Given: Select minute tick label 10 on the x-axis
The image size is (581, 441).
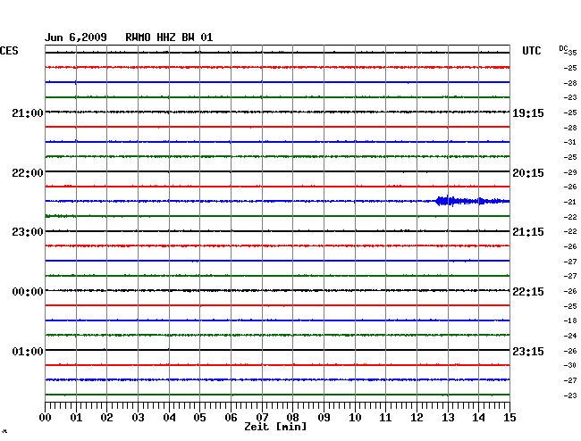Looking at the screenshot, I should [355, 418].
